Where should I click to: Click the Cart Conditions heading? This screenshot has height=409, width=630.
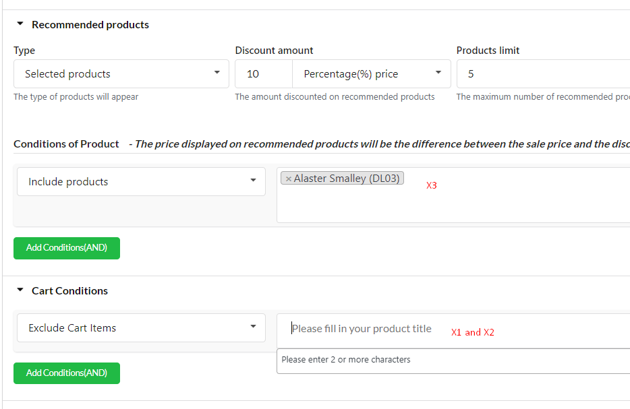pos(70,290)
